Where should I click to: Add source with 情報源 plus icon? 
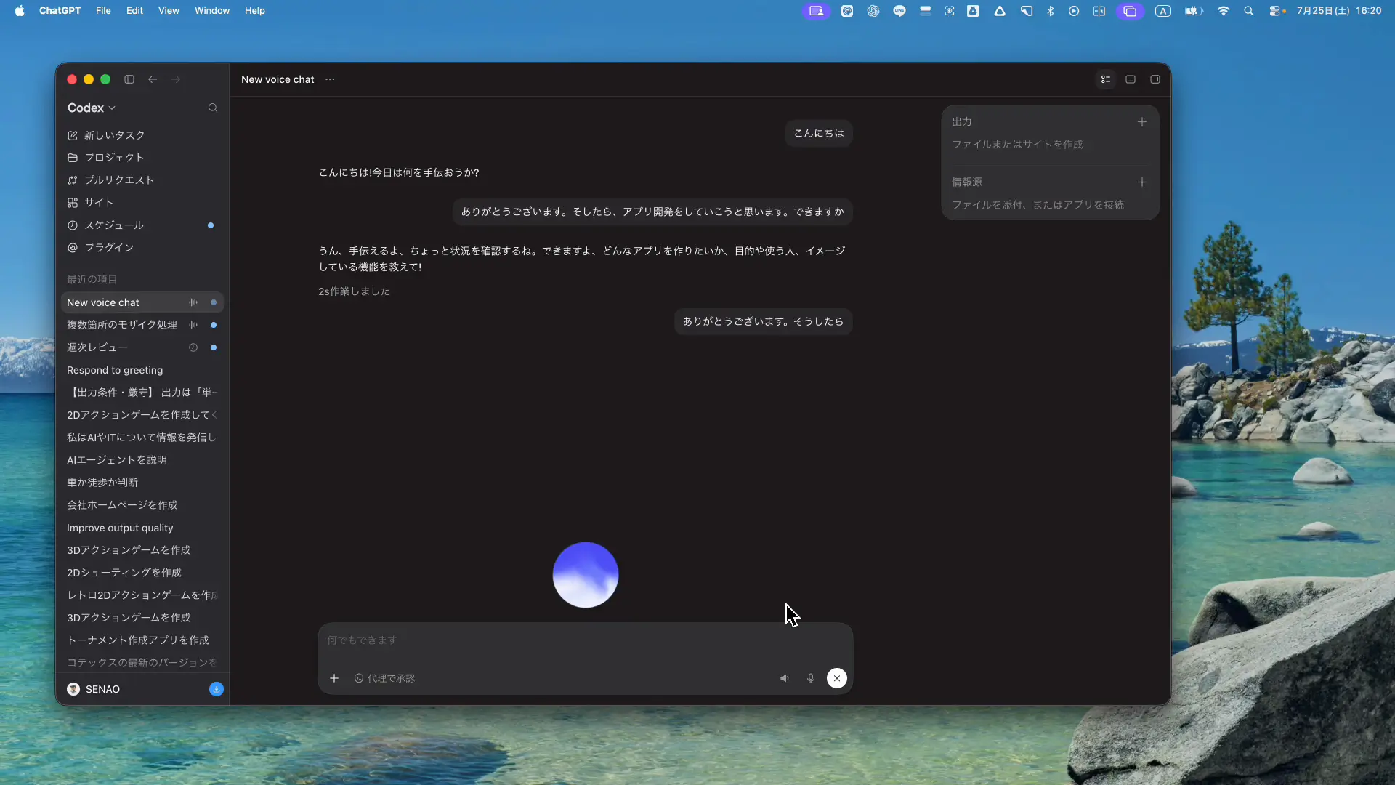pyautogui.click(x=1142, y=182)
